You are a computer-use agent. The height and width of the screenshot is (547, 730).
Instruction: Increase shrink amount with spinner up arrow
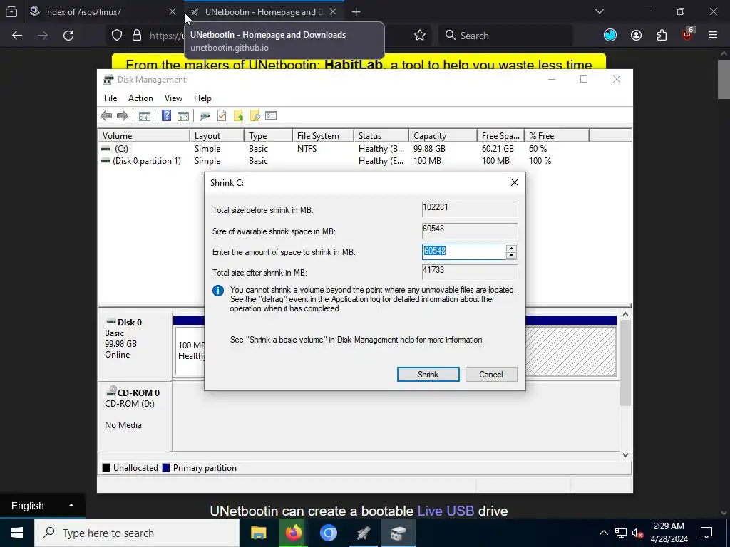pyautogui.click(x=511, y=249)
